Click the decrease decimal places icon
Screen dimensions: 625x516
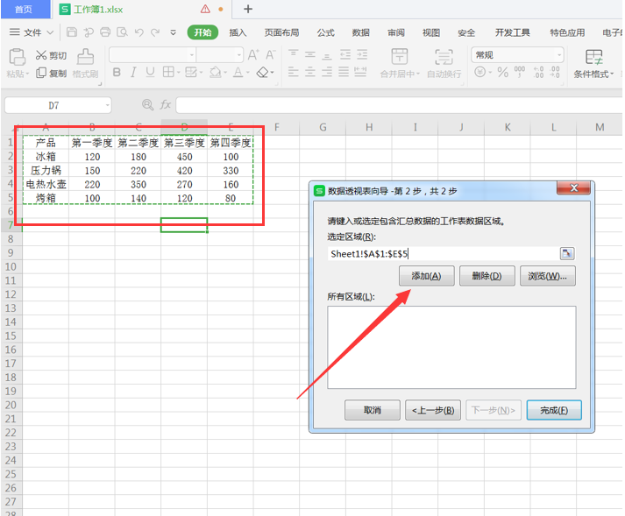tap(555, 72)
